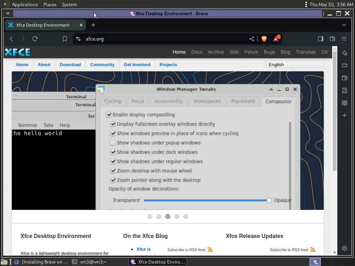
Task: Open Translate in top site navigation
Action: click(306, 52)
